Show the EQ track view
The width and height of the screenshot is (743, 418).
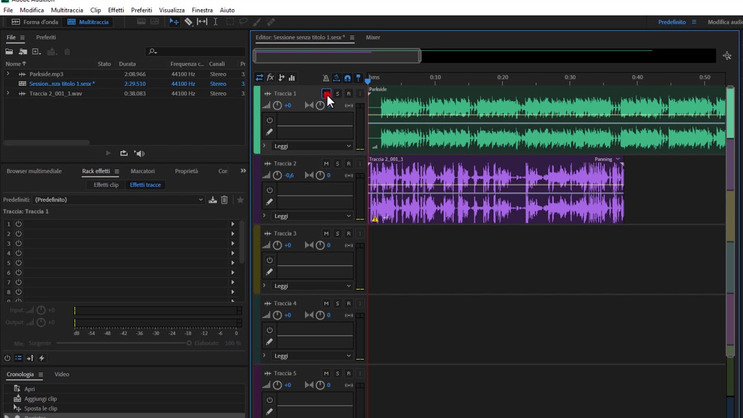(292, 78)
